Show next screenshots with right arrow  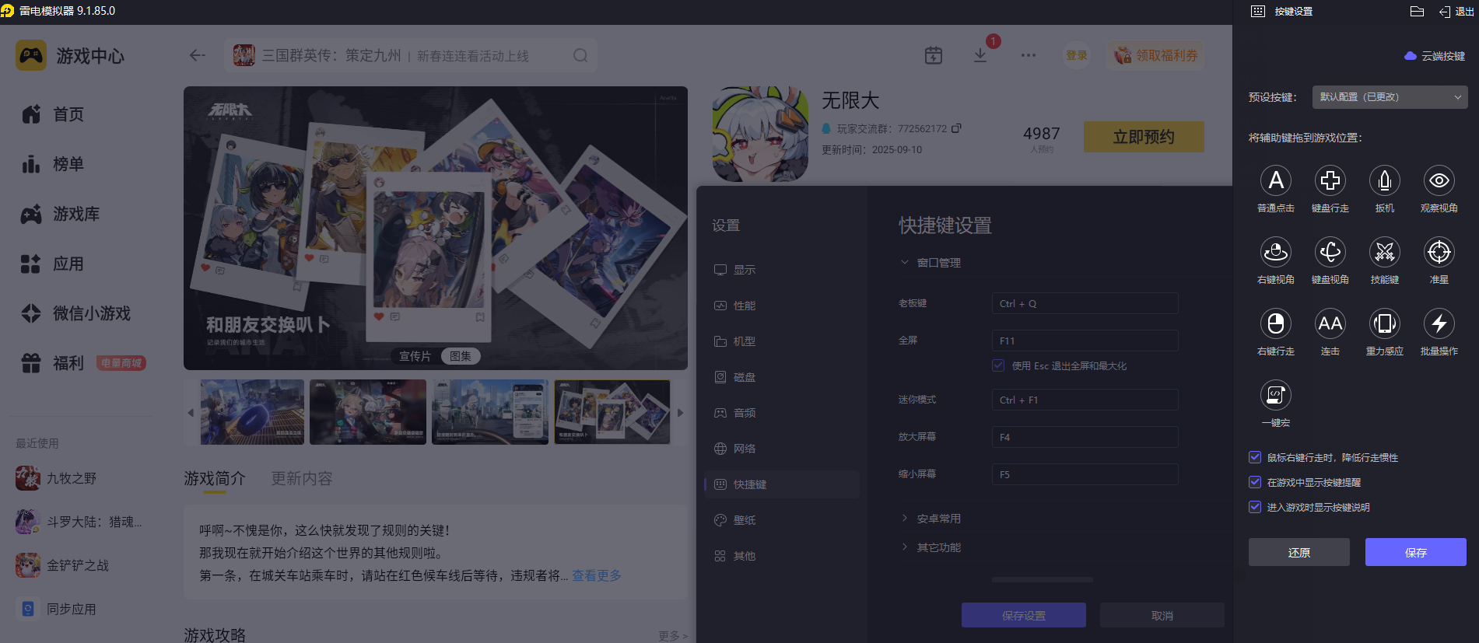[680, 413]
